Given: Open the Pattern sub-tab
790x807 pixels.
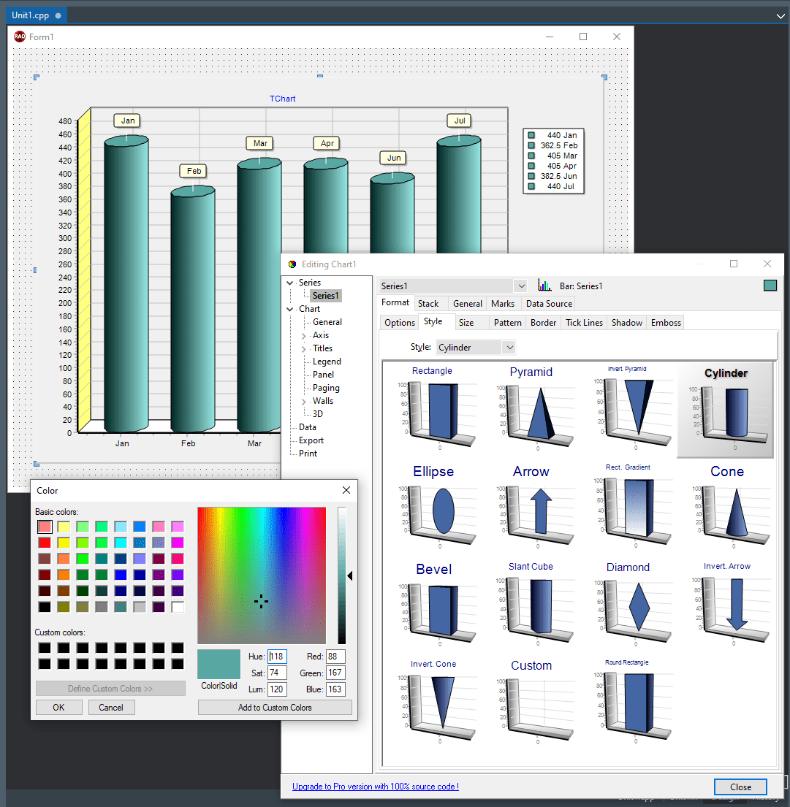Looking at the screenshot, I should point(507,322).
